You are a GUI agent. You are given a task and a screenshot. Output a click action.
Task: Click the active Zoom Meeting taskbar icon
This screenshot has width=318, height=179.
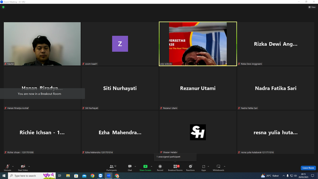109,176
